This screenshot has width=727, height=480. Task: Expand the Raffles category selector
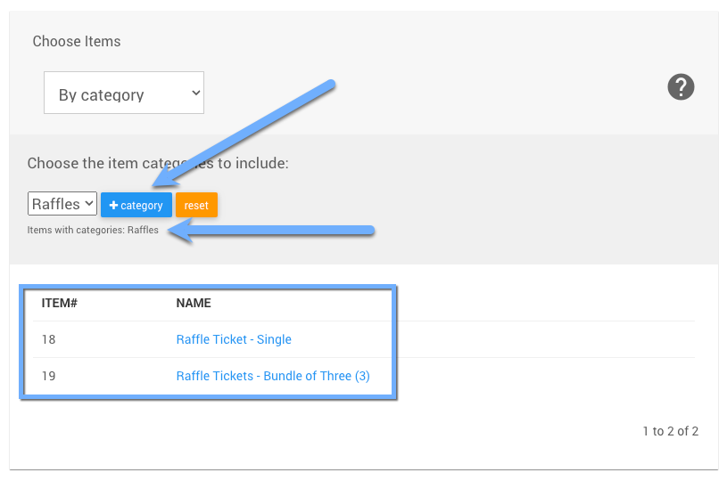[x=62, y=204]
